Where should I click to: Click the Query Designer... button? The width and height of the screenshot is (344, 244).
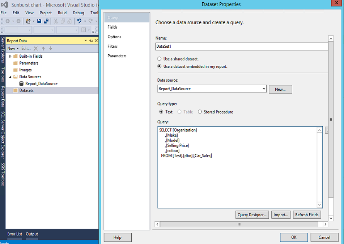[x=252, y=215]
